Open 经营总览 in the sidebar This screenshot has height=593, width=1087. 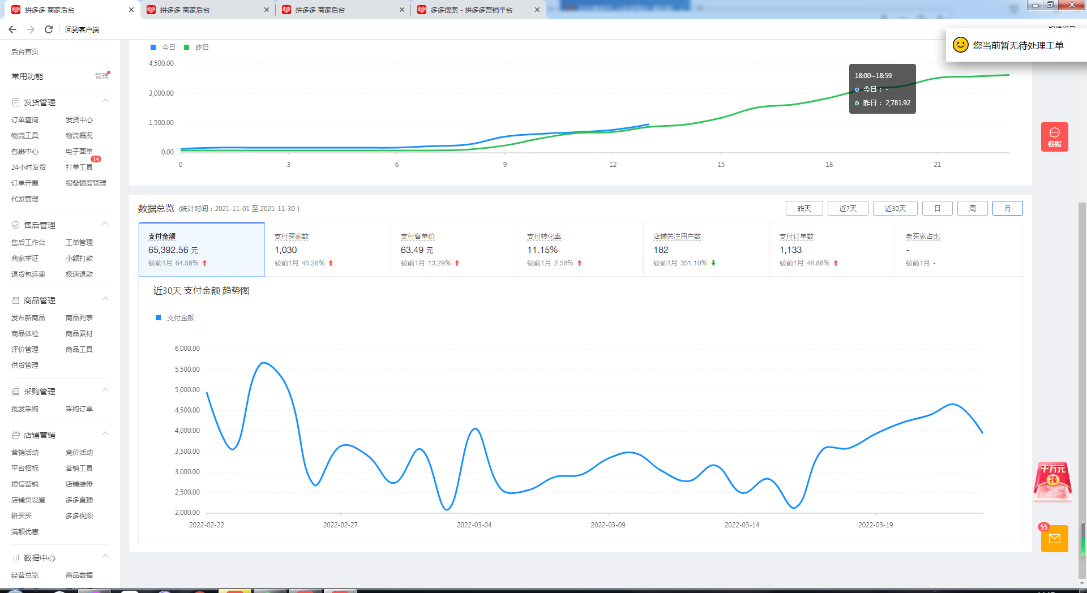click(25, 575)
